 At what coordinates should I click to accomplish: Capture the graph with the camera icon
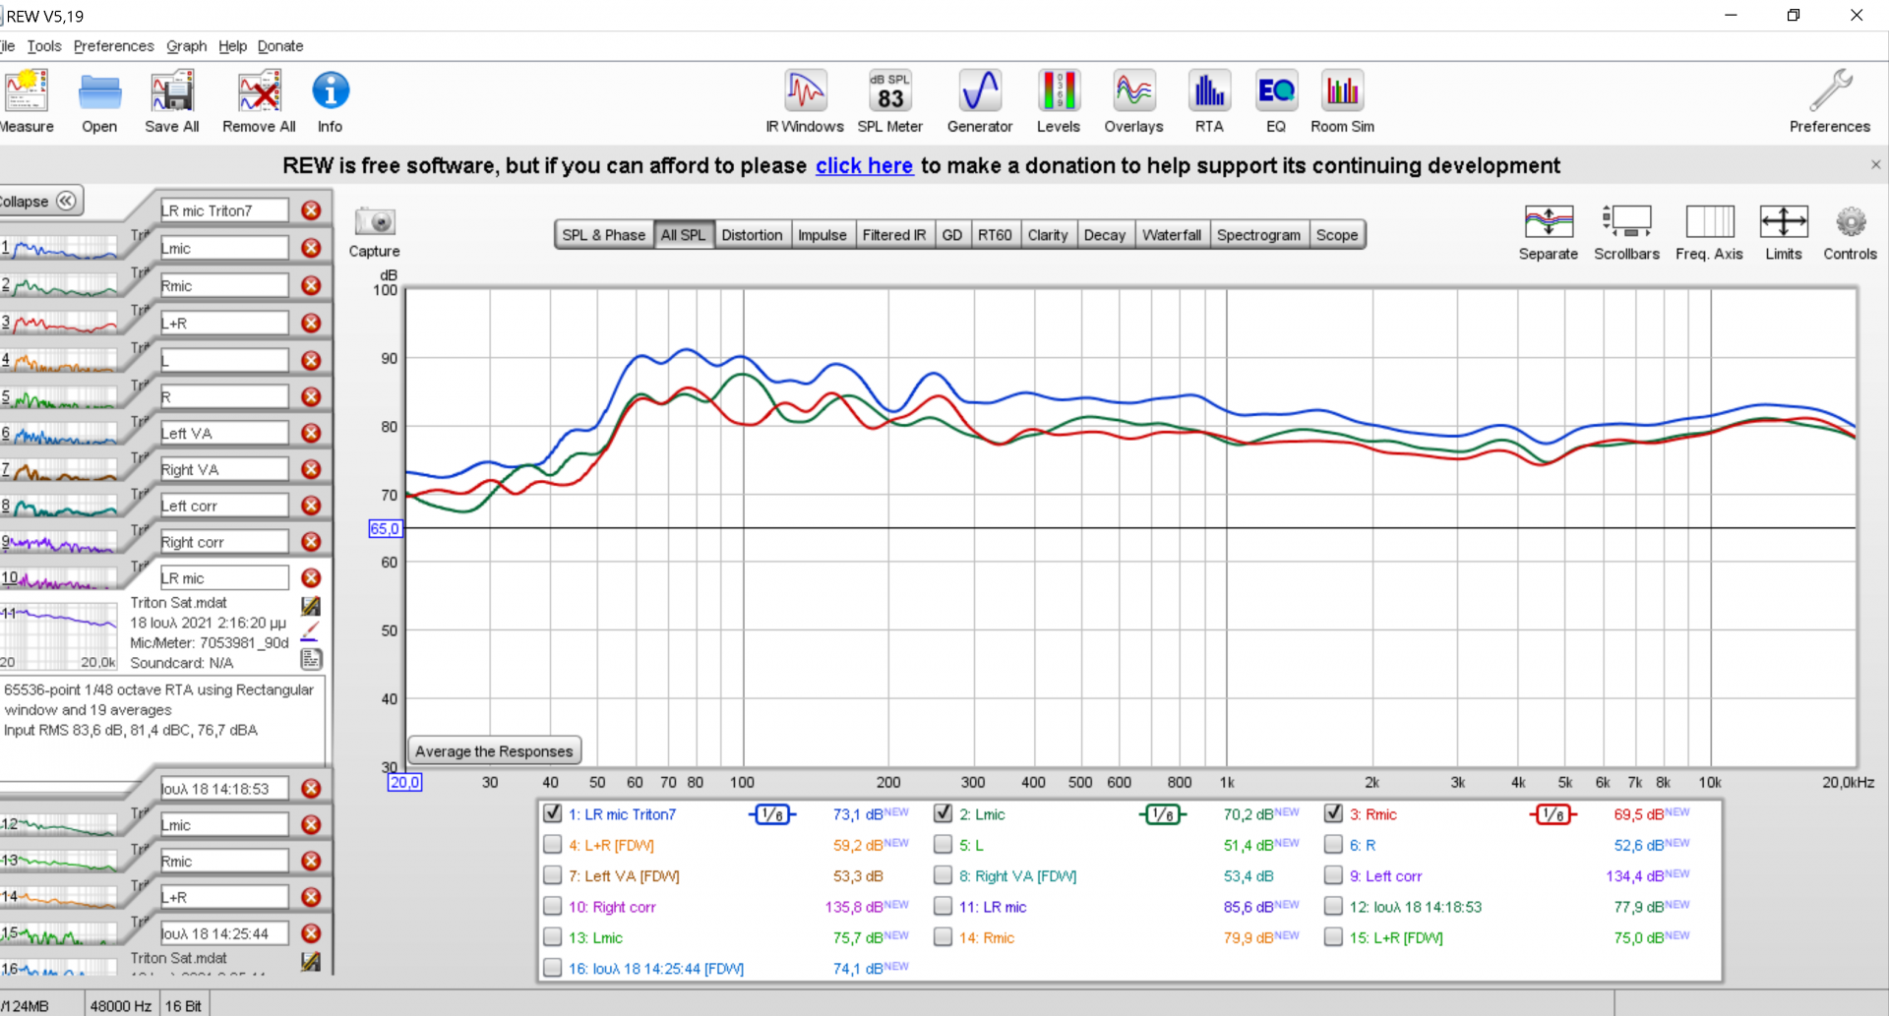pyautogui.click(x=374, y=232)
